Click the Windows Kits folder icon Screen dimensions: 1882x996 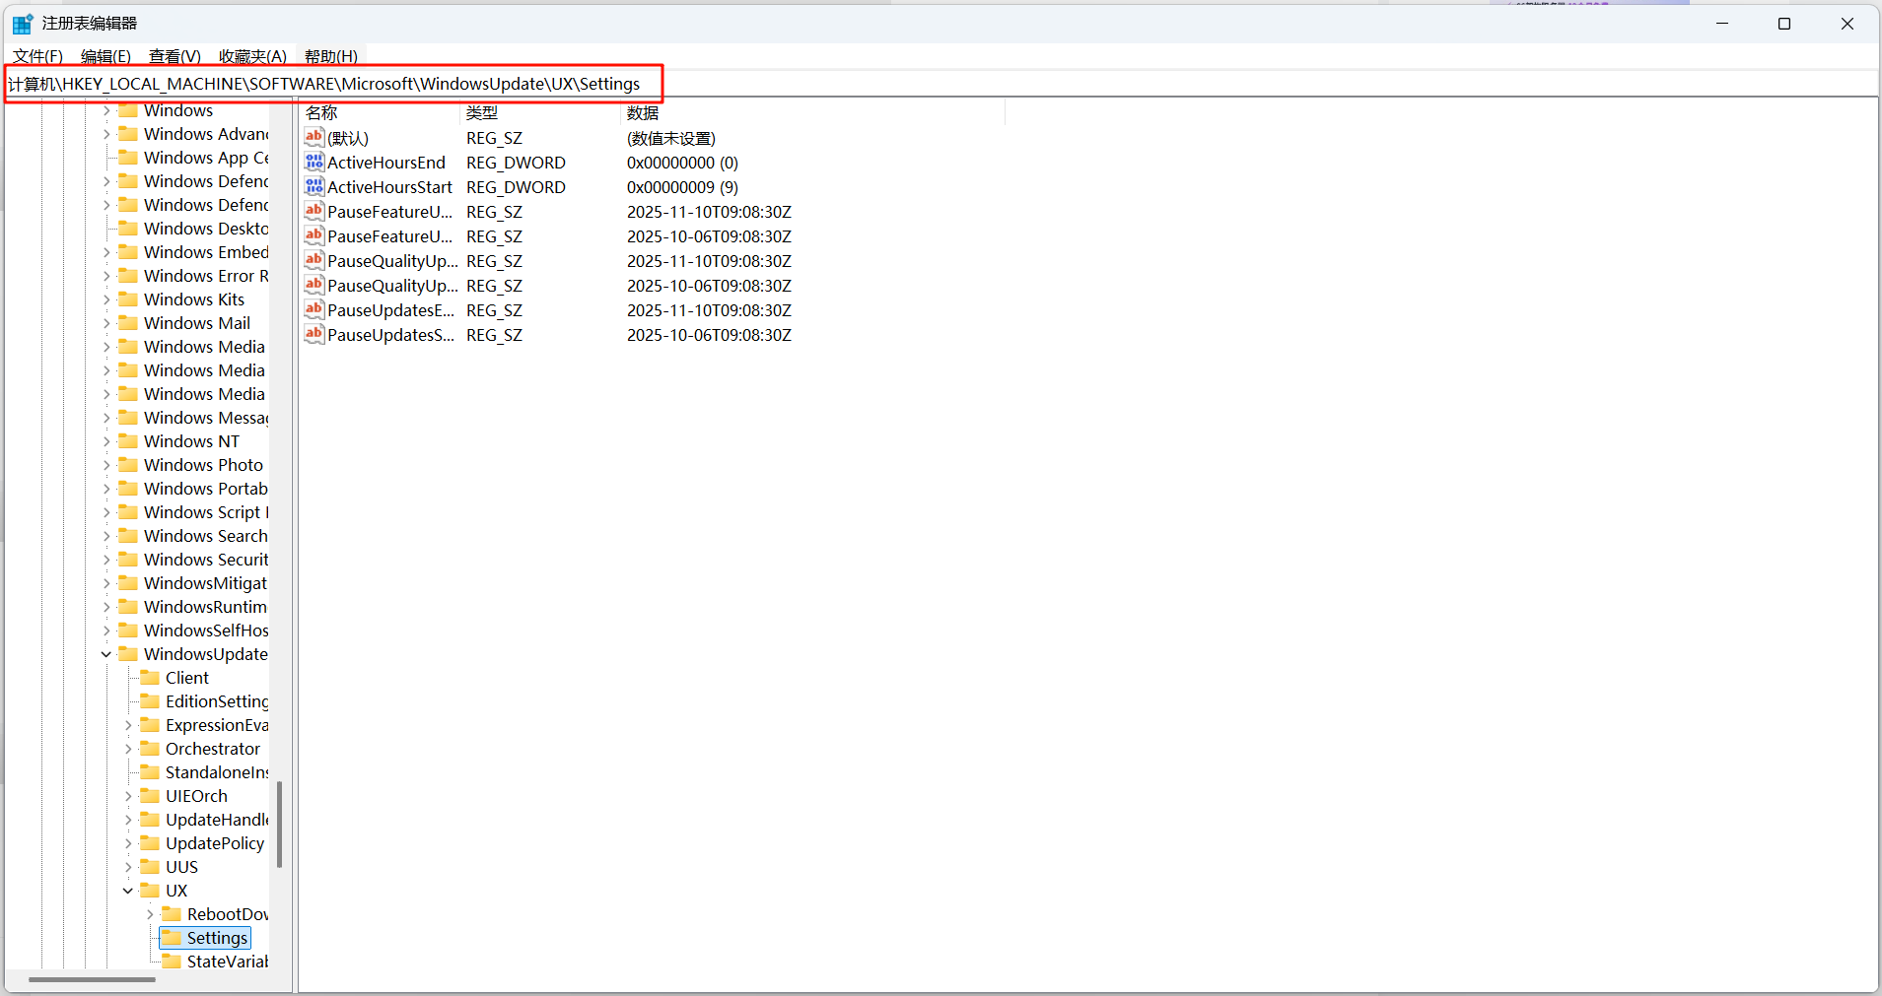[128, 299]
